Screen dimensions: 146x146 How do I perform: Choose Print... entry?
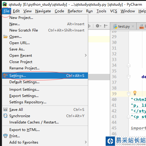(45, 136)
